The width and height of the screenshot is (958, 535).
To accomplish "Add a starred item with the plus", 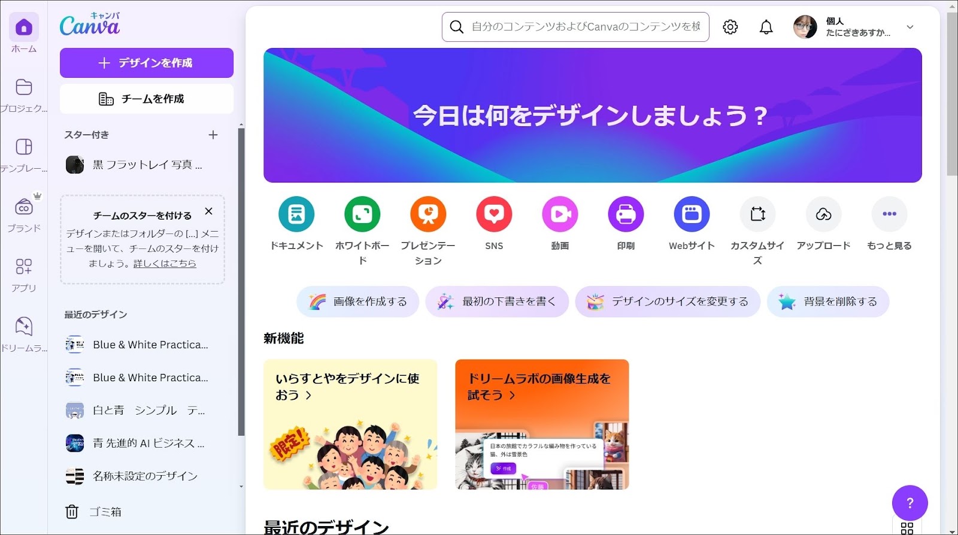I will (x=213, y=135).
